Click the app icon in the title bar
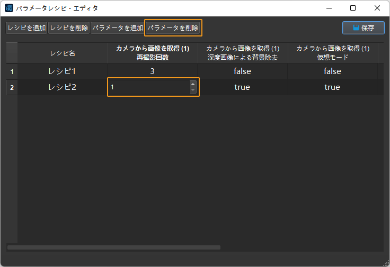This screenshot has height=267, width=390. click(x=9, y=8)
